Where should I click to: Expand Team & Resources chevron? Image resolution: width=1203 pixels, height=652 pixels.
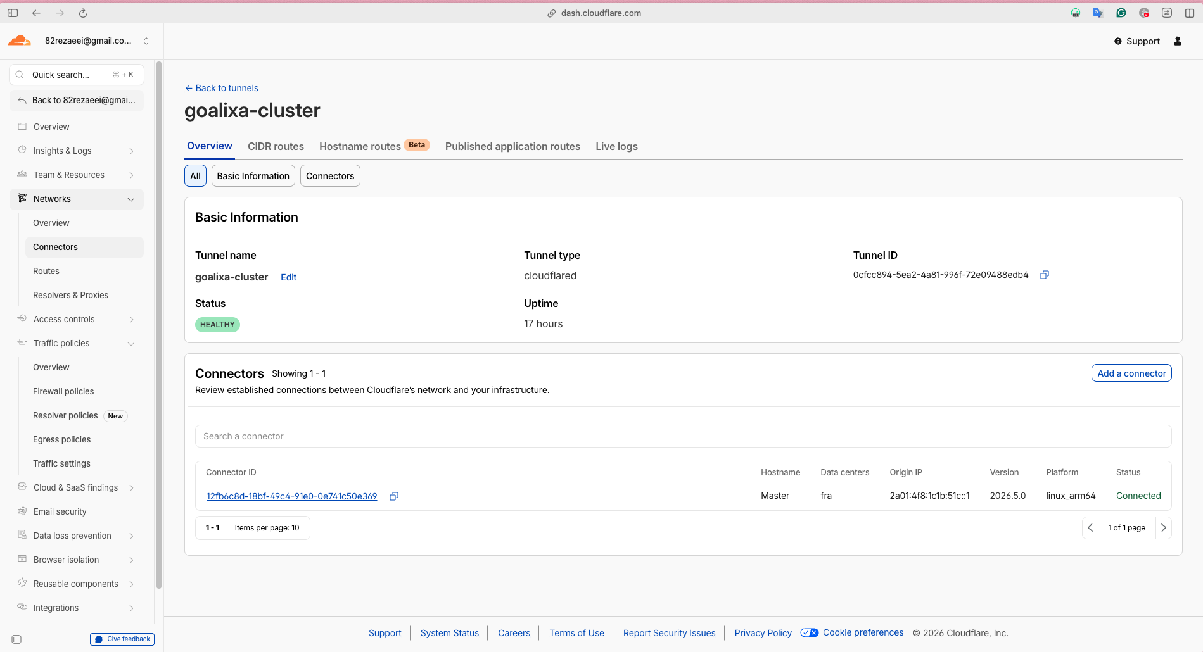[131, 175]
